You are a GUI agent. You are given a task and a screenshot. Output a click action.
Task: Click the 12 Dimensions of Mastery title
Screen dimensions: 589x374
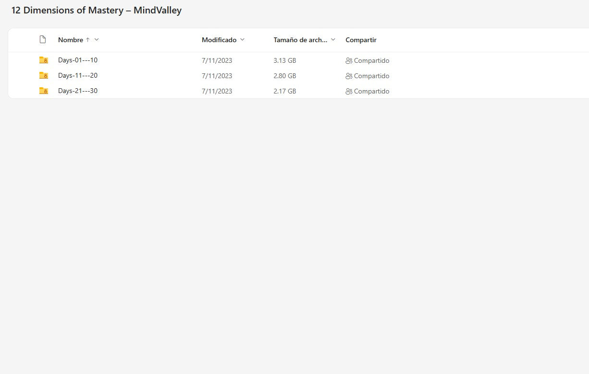[x=97, y=10]
